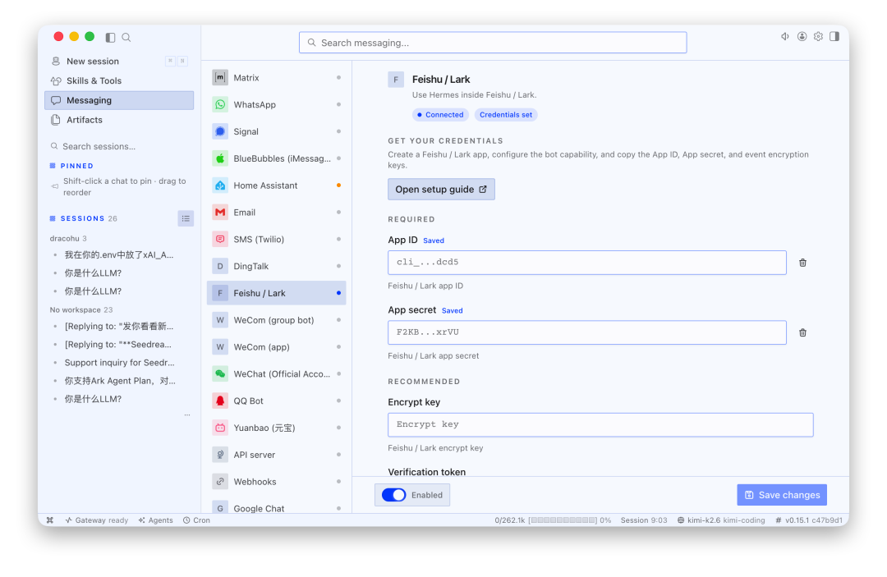Focus the Encrypt key input field
Screen dimensions: 887x577
coord(600,425)
